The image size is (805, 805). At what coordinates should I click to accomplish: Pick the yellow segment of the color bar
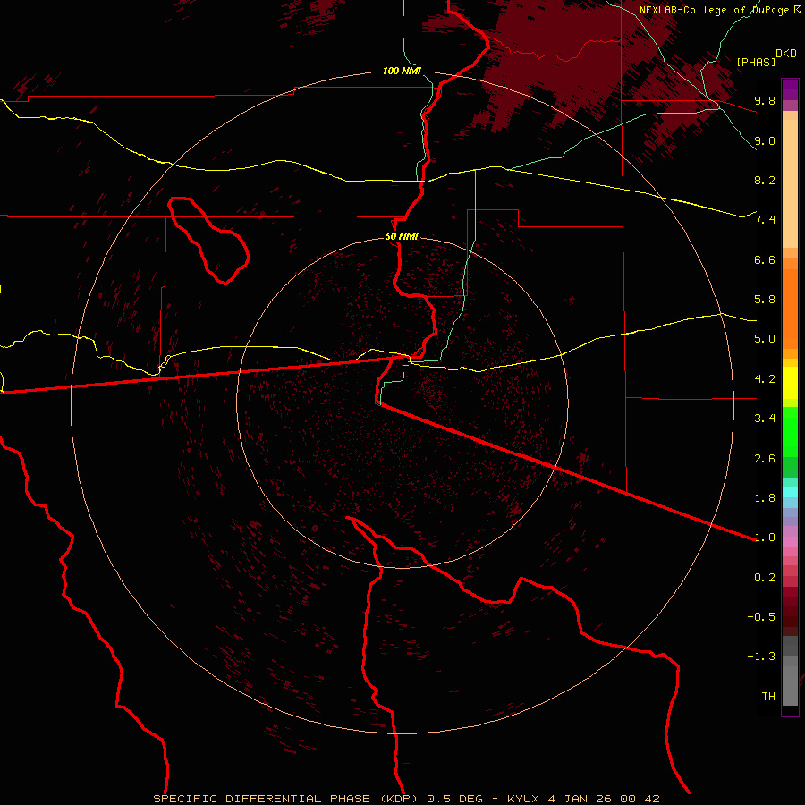pyautogui.click(x=790, y=383)
